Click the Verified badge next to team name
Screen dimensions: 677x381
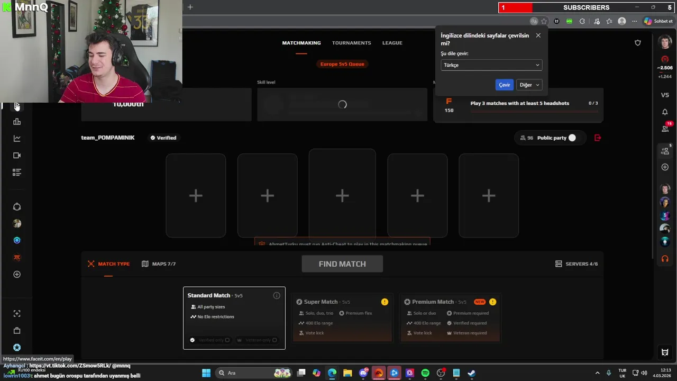163,138
